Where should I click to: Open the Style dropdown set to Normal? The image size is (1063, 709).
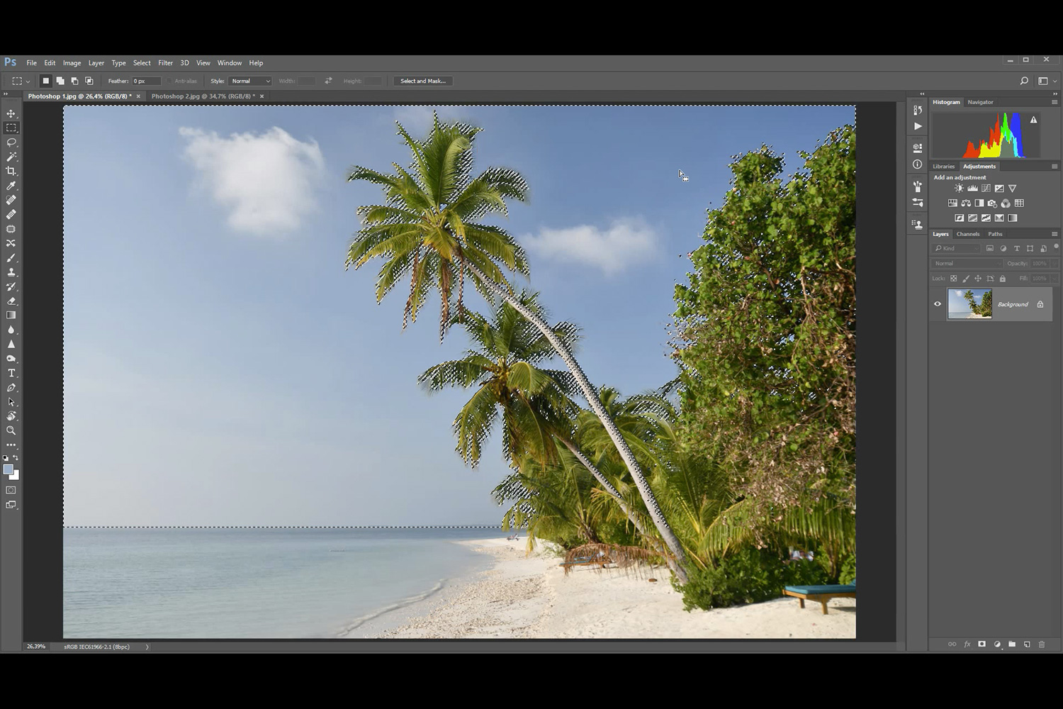(250, 81)
